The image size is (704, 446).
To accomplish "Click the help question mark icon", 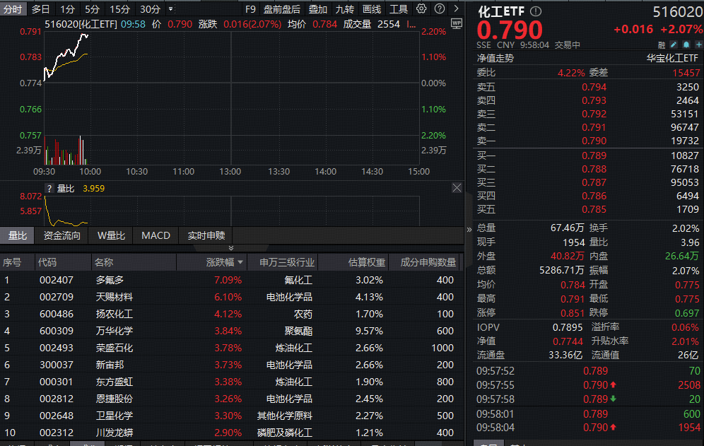I will click(438, 9).
